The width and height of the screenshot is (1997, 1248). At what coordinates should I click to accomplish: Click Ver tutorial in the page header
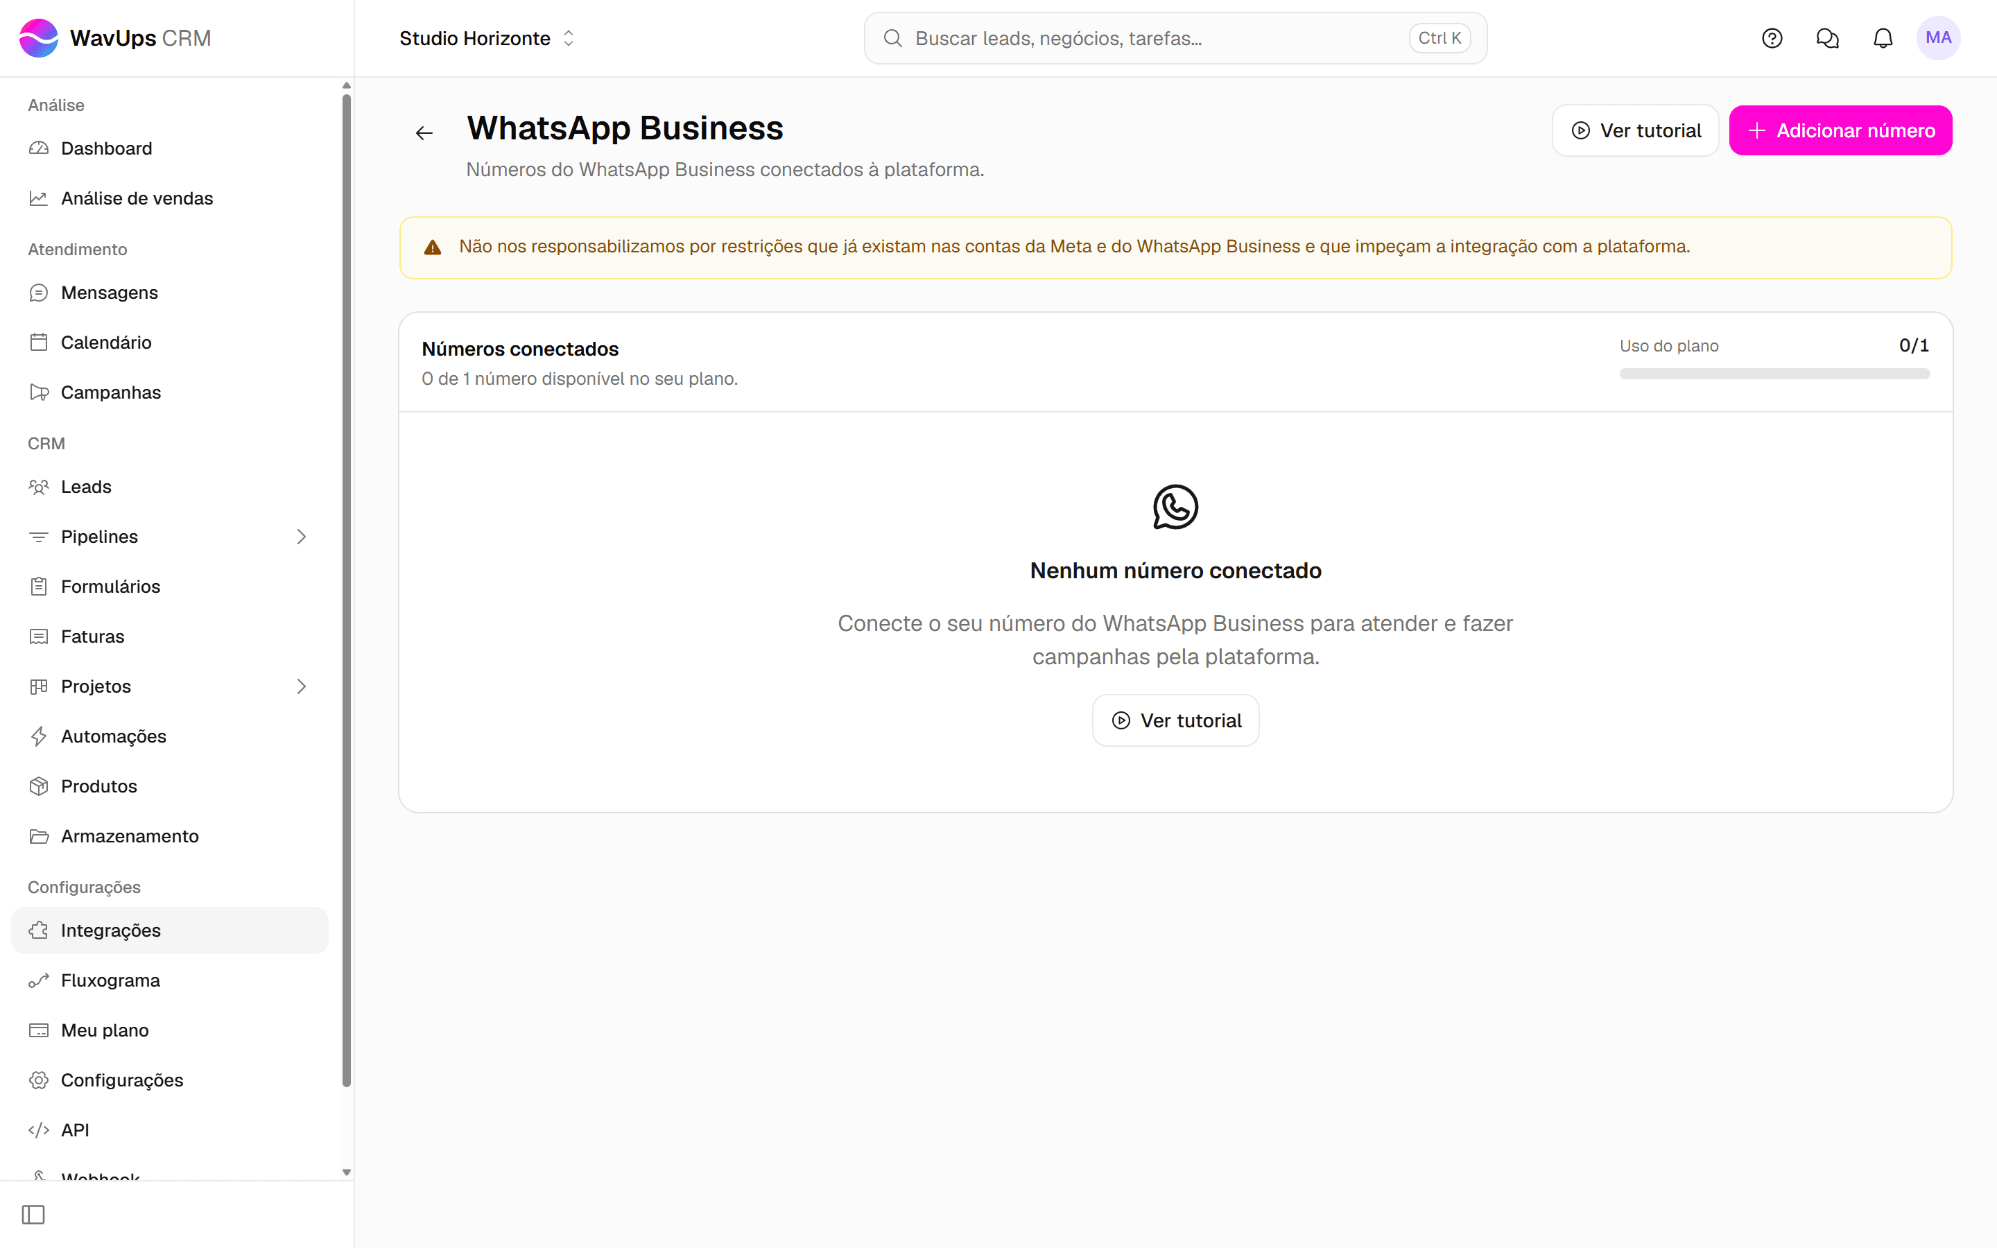point(1635,130)
